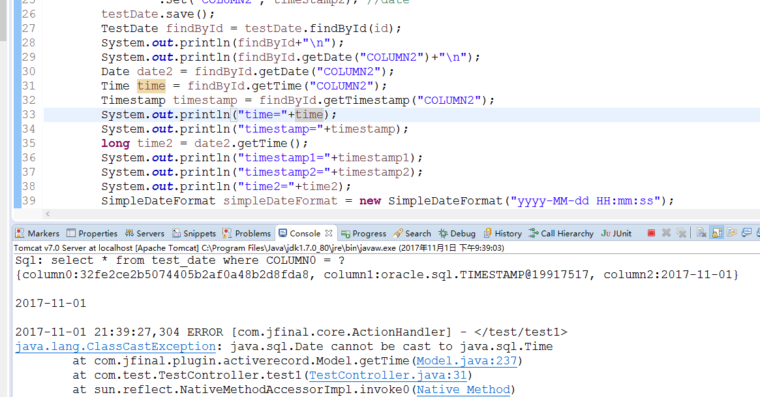Viewport: 760px width, 397px height.
Task: Open the Model.java:237 stack trace link
Action: [466, 361]
